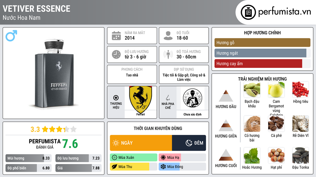Click the snowflake icon beside Mùa Đông
The image size is (316, 177).
click(163, 167)
